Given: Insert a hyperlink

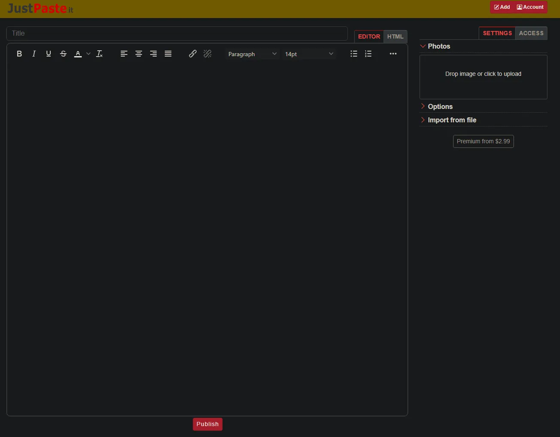Looking at the screenshot, I should pos(193,54).
